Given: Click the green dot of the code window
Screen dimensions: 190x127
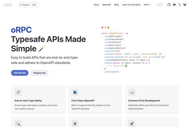Looking at the screenshot, I should [x=108, y=27].
